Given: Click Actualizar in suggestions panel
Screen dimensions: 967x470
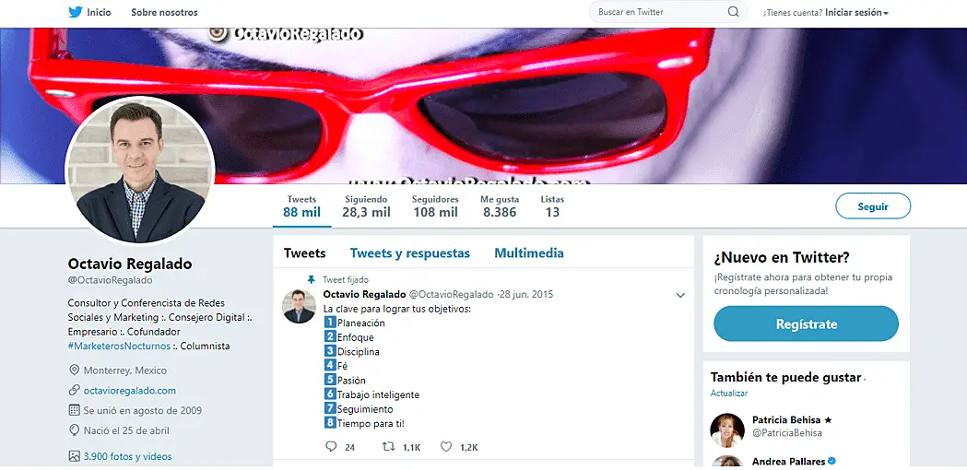Looking at the screenshot, I should pos(729,393).
